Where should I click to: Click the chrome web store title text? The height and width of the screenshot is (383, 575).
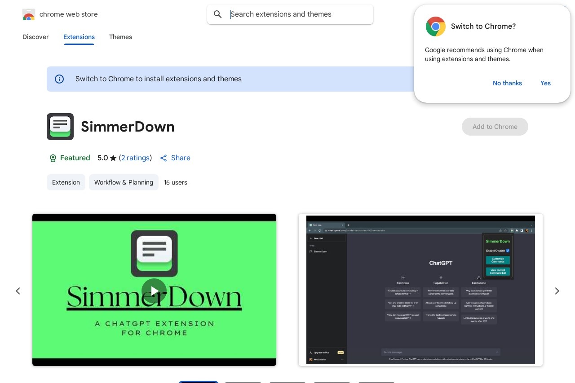[69, 14]
